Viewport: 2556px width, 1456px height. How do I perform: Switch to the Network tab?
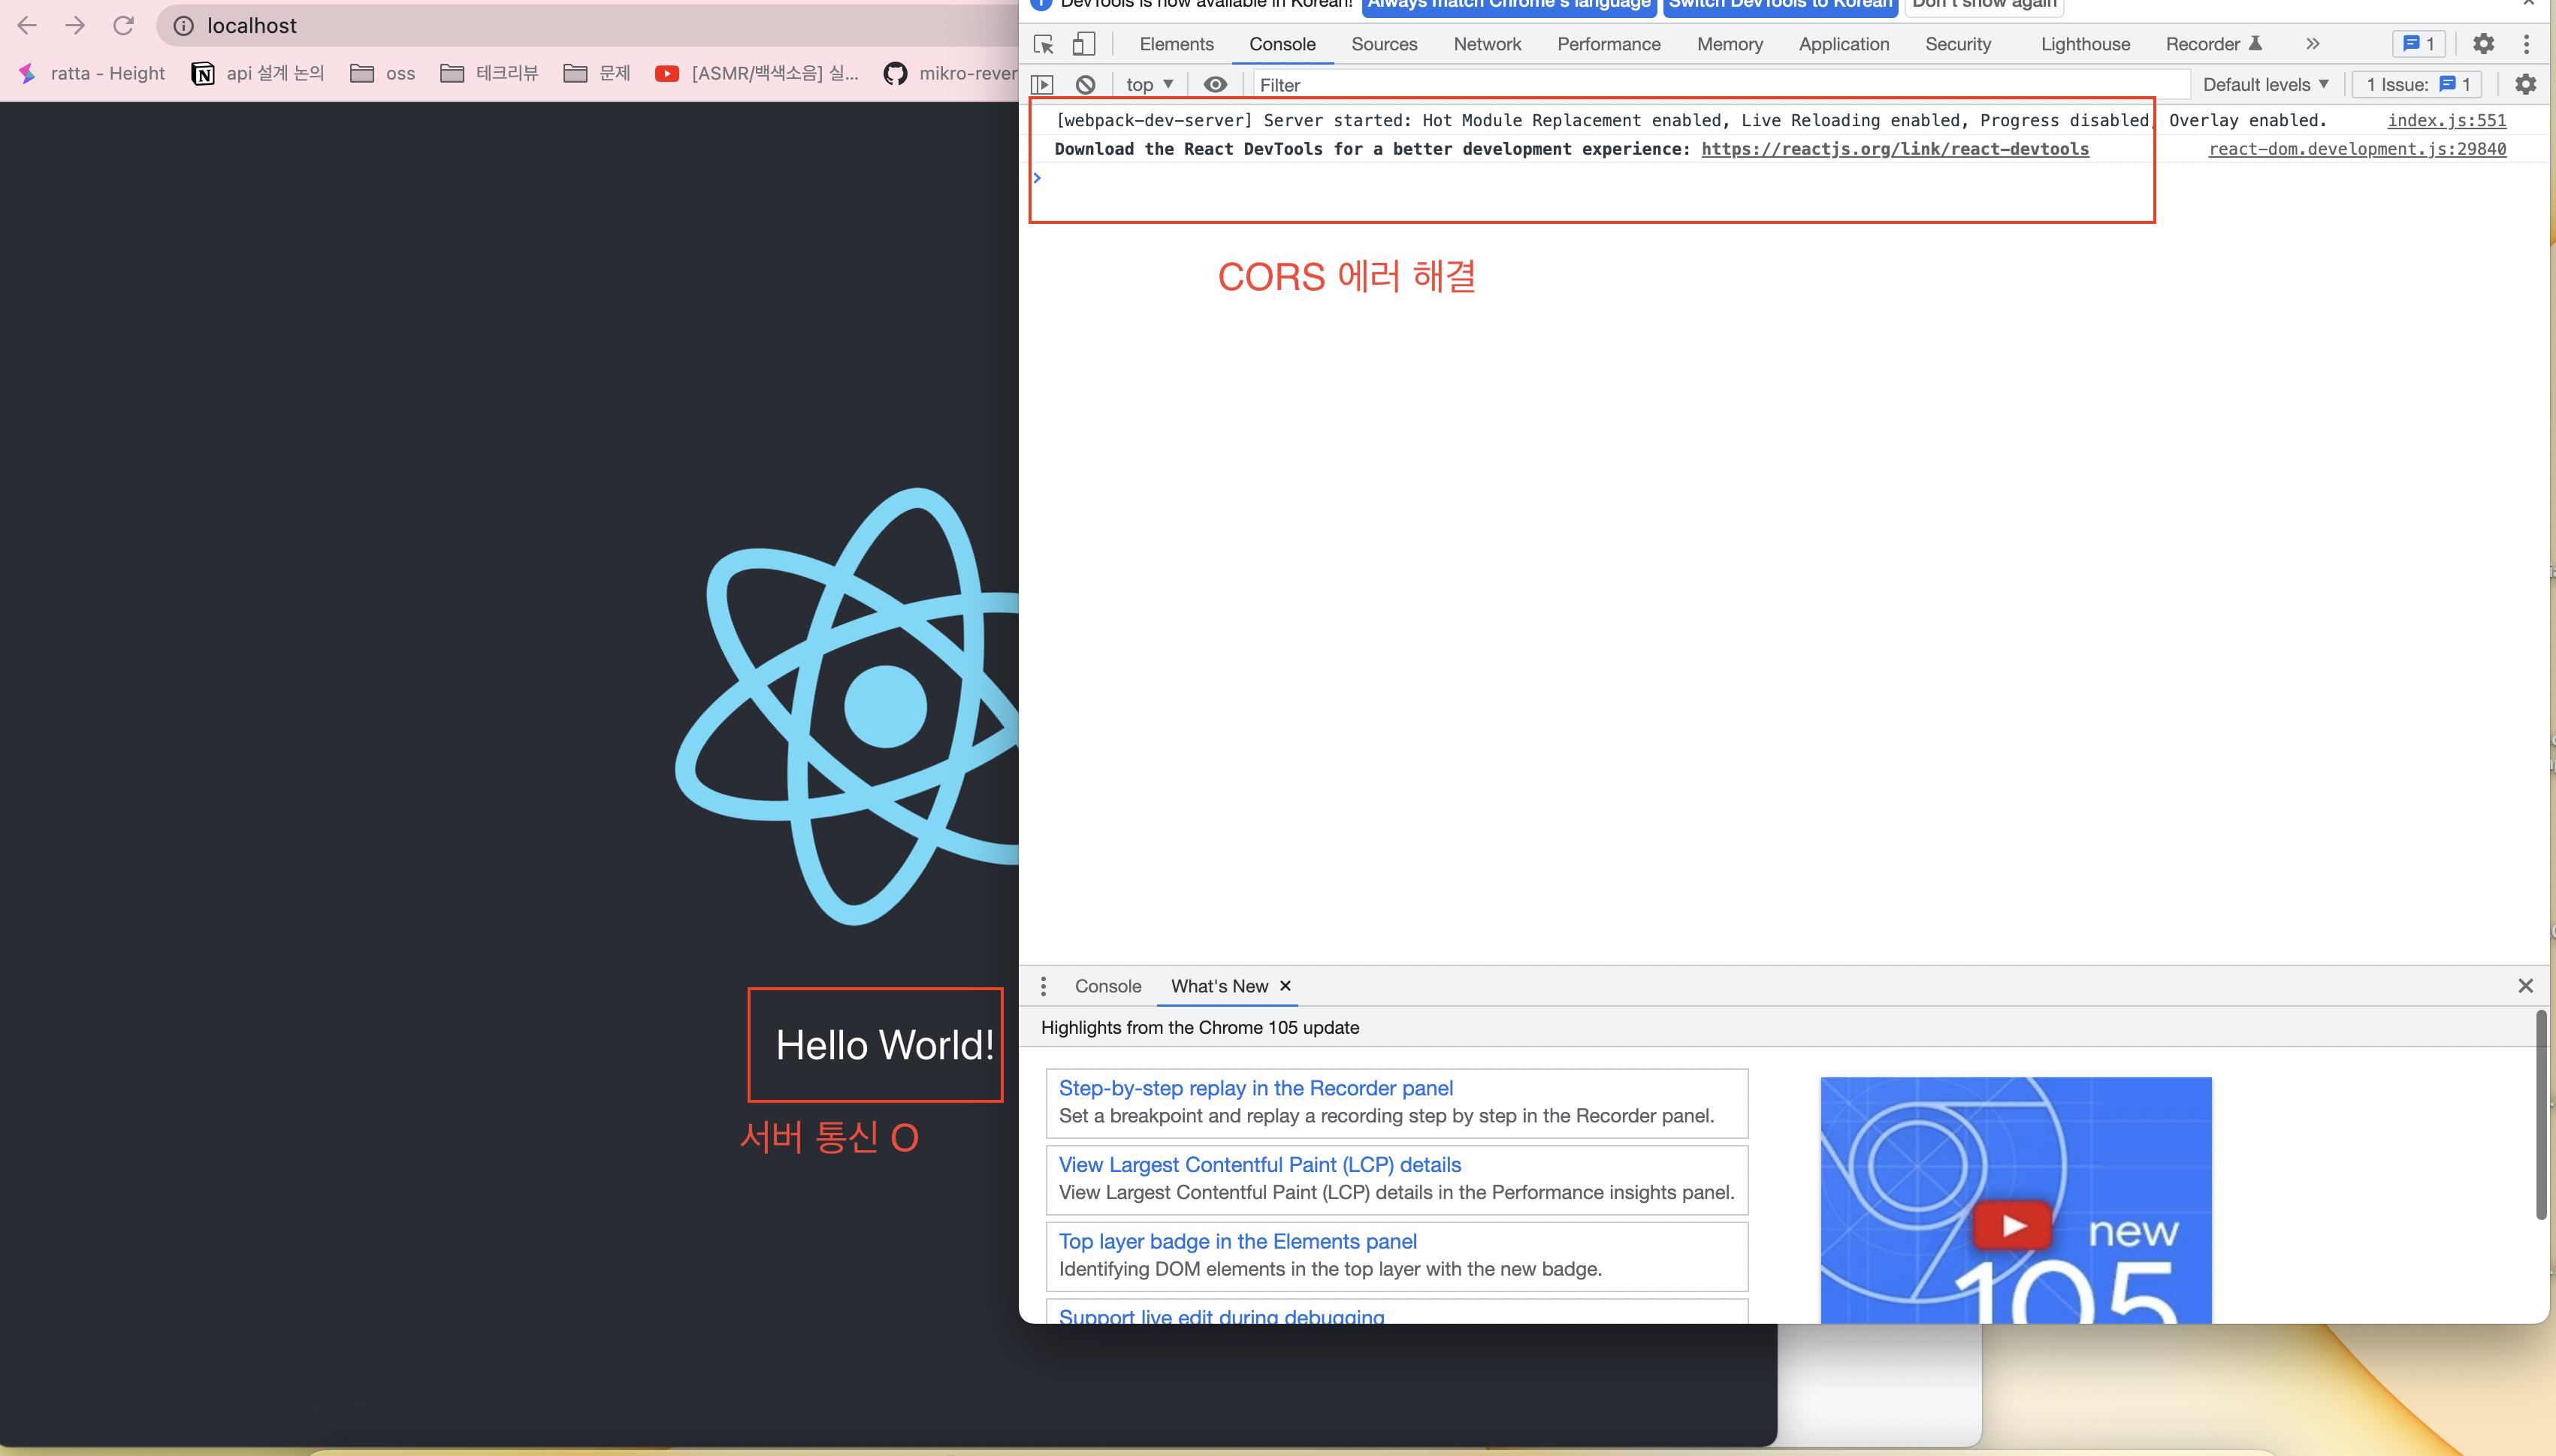click(1487, 44)
